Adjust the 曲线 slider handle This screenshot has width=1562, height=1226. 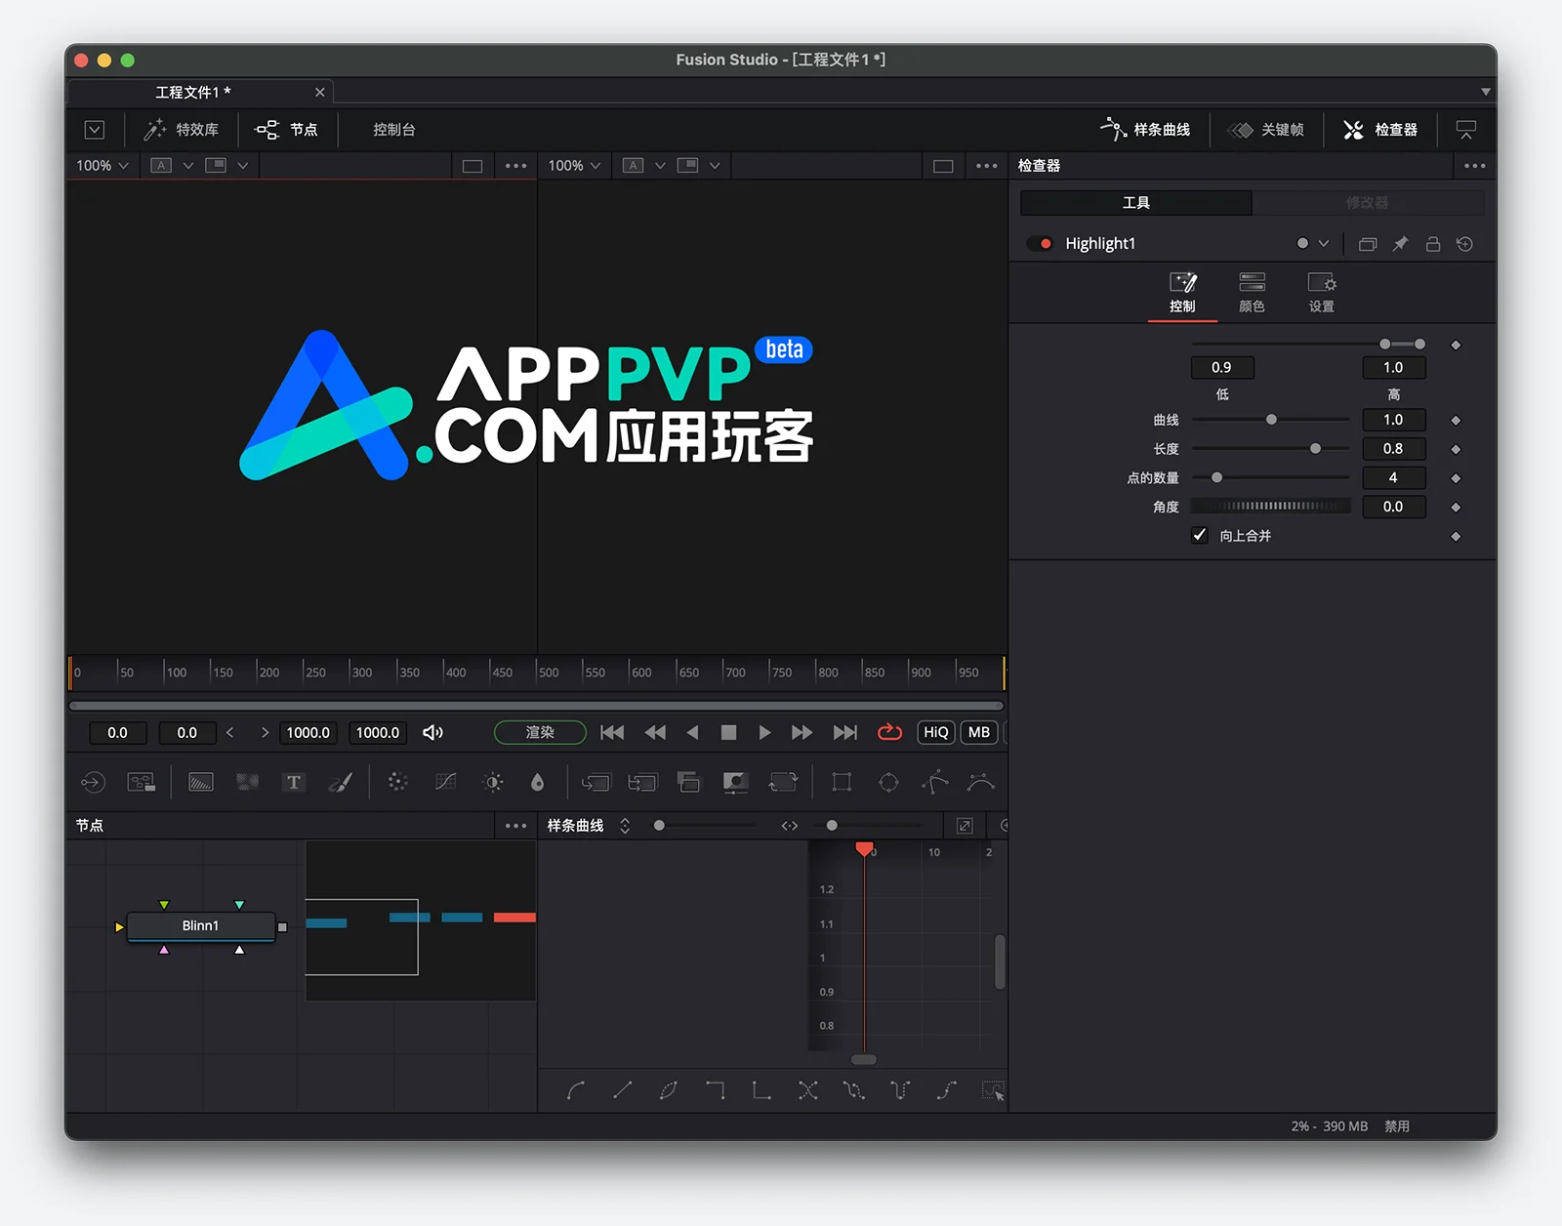(1271, 420)
